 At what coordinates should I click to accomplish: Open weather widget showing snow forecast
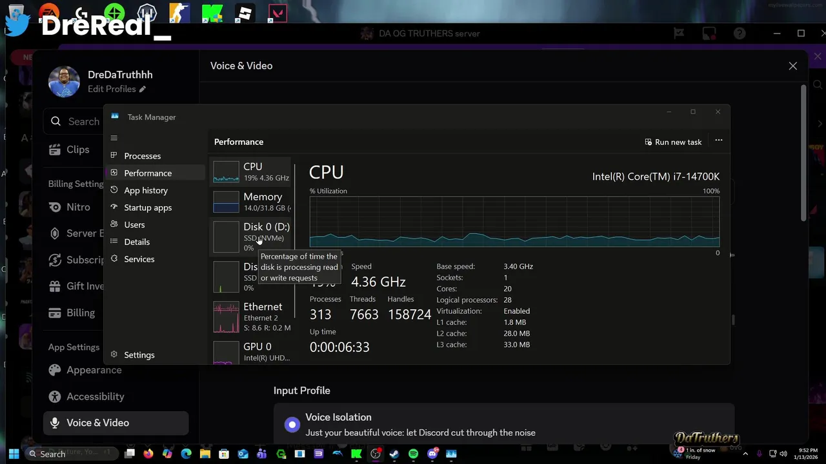coord(696,454)
